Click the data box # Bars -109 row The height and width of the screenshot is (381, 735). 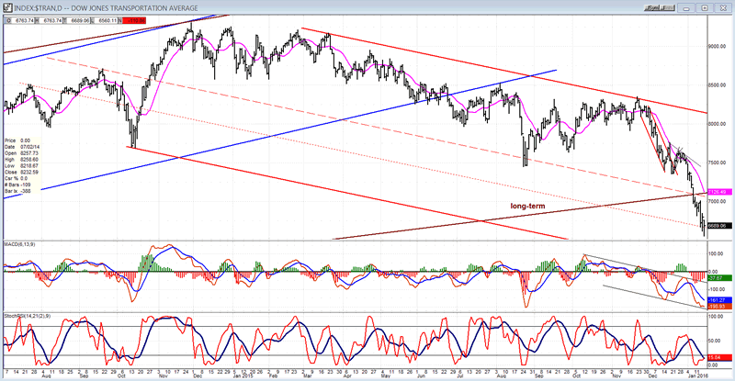[x=19, y=185]
